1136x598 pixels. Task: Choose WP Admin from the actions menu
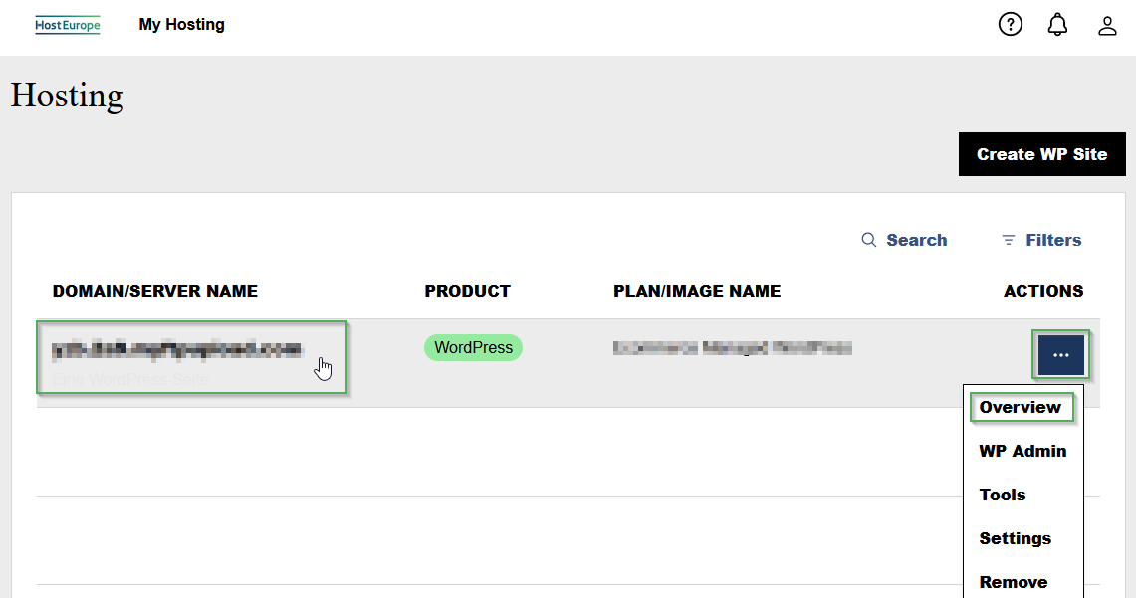pyautogui.click(x=1022, y=451)
